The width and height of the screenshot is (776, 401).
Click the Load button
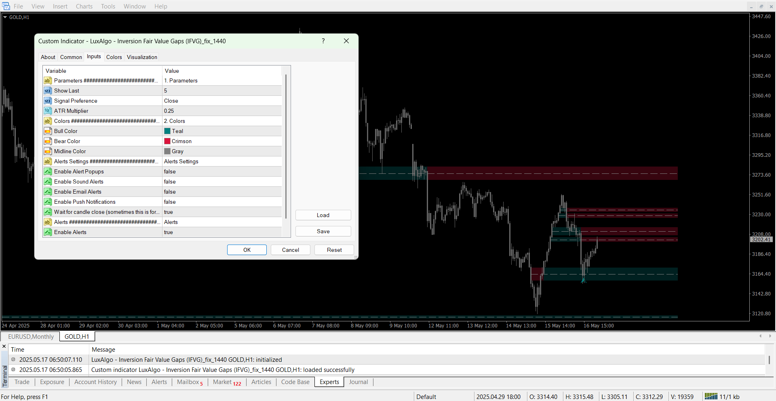tap(323, 215)
